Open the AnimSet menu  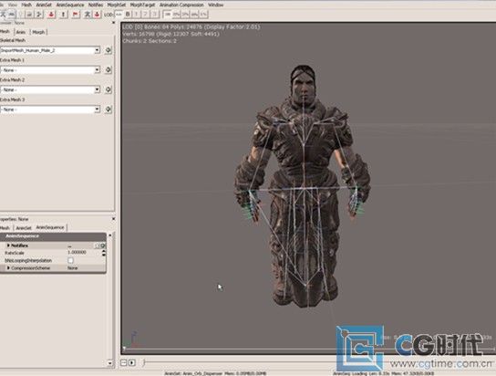44,5
